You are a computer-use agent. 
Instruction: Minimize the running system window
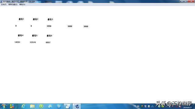[x=182, y=1]
